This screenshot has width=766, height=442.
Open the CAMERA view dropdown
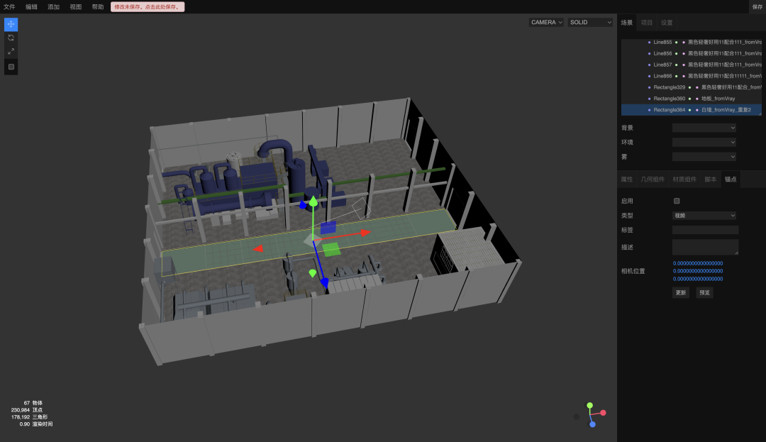tap(546, 22)
